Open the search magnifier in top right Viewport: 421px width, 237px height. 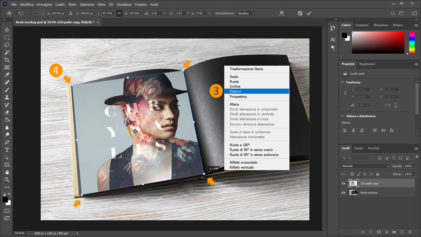pos(393,13)
